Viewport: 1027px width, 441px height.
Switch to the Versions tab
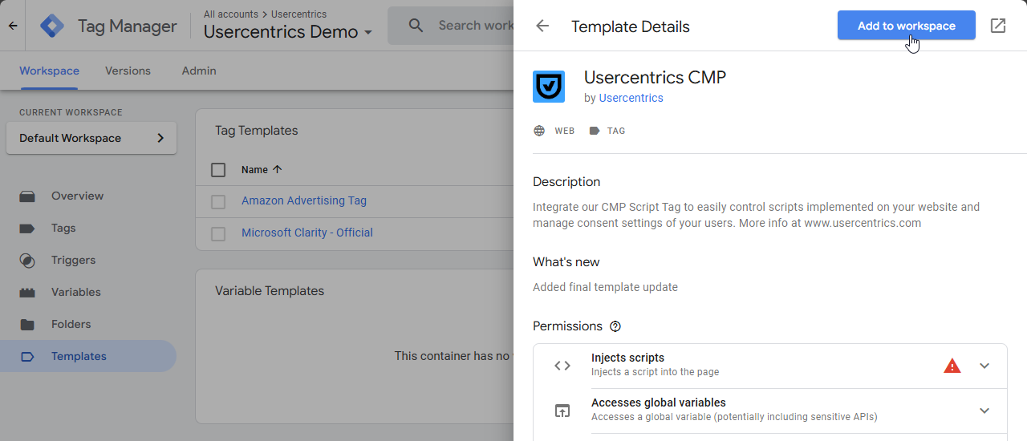pyautogui.click(x=128, y=71)
